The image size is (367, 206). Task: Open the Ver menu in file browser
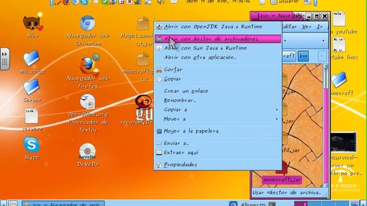pos(306,27)
